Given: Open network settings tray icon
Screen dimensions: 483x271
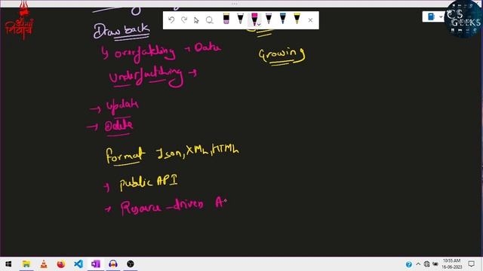Looking at the screenshot, I should [x=426, y=264].
